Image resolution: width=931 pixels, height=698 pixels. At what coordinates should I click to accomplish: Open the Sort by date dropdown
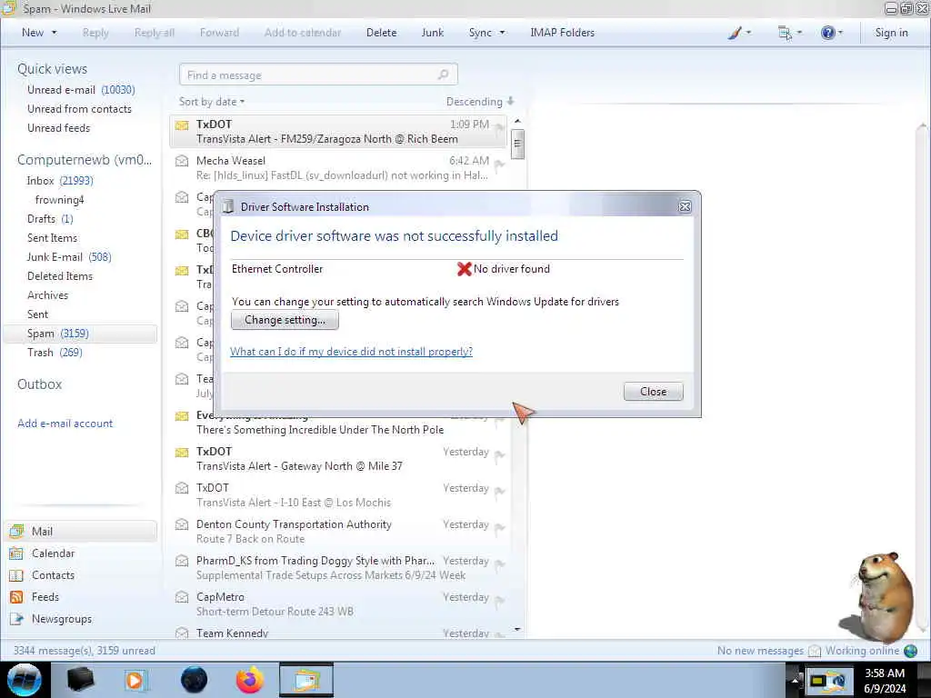[212, 102]
